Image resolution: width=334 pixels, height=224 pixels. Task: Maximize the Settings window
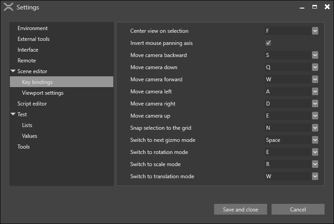(x=315, y=7)
